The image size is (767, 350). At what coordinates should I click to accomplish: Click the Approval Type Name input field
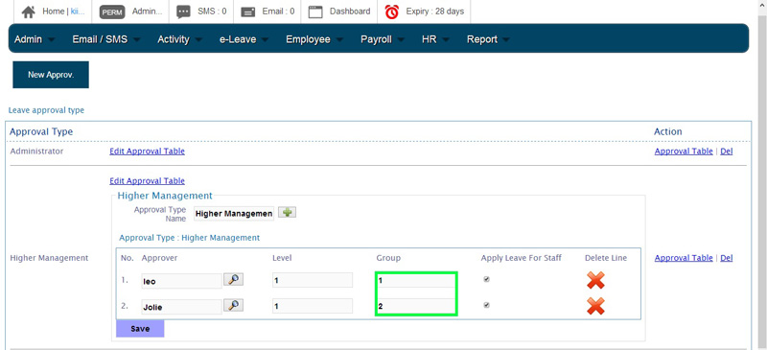[234, 214]
